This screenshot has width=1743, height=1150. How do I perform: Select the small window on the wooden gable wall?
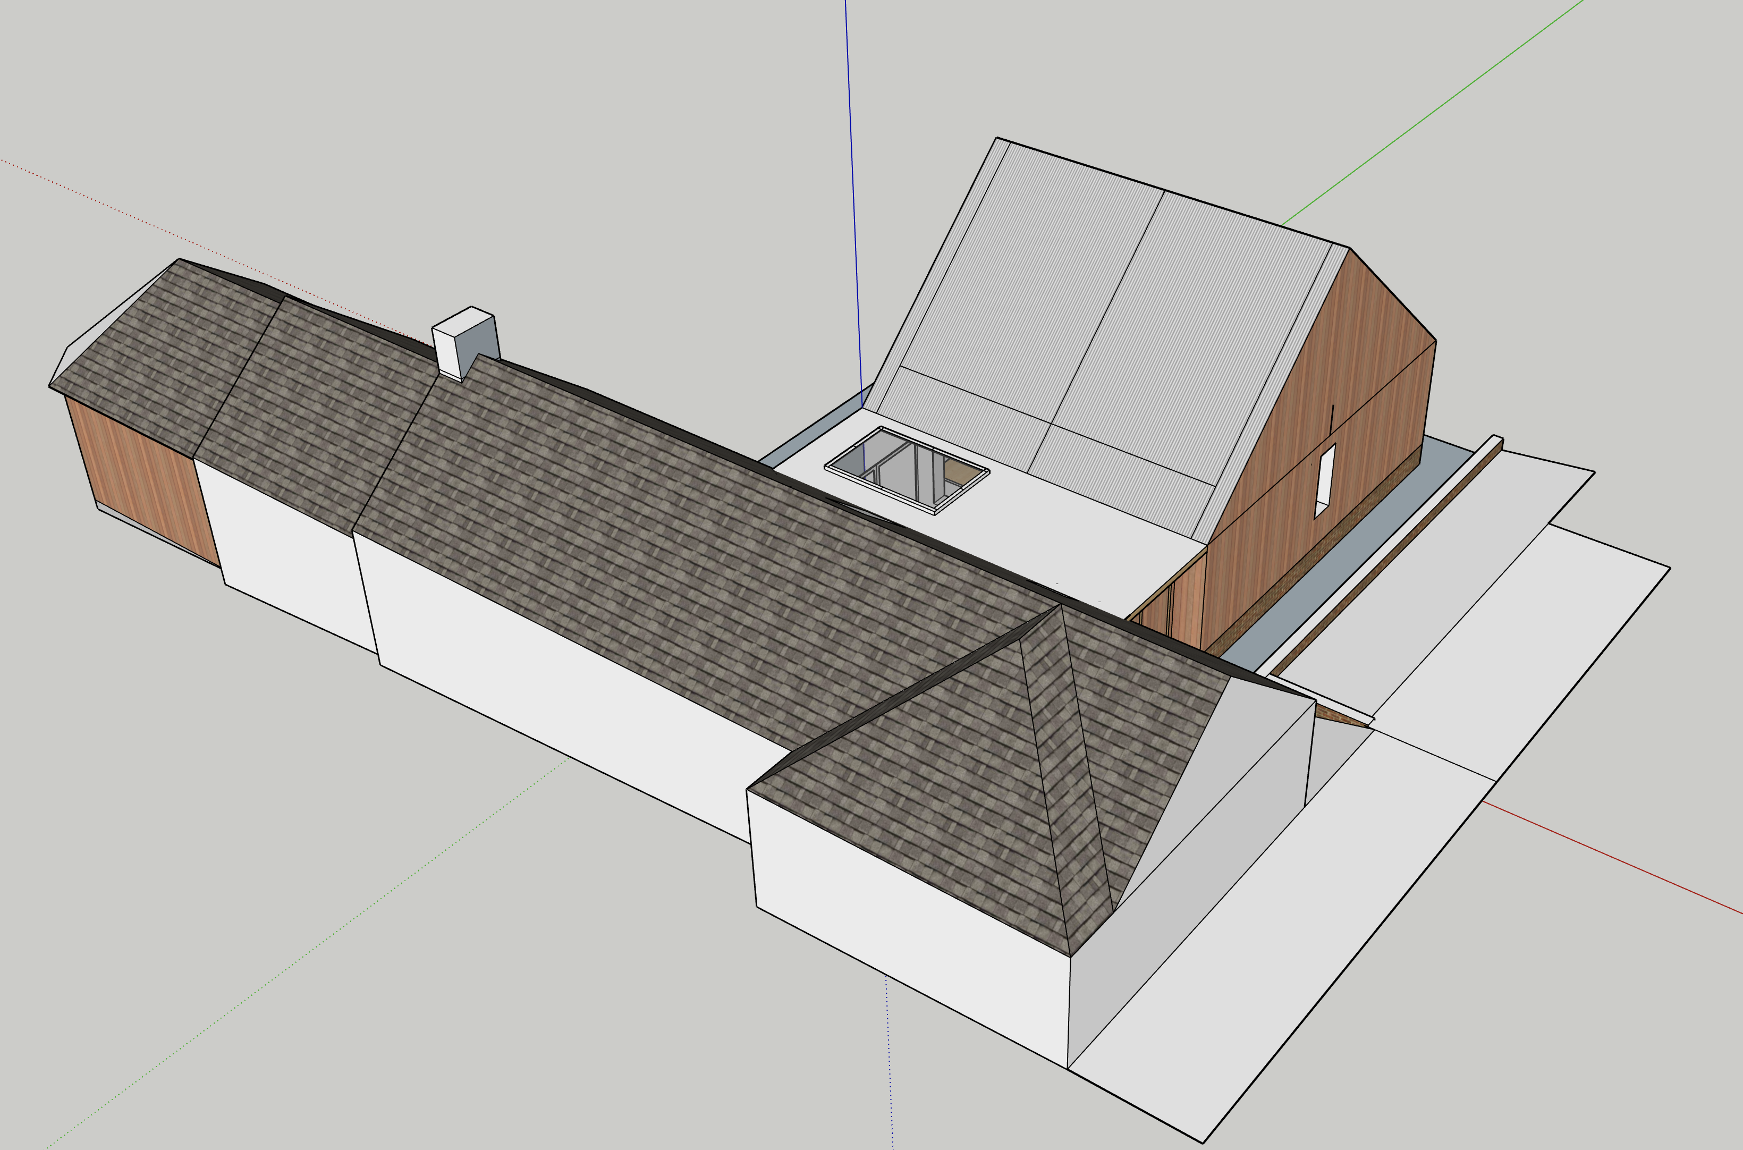(x=1324, y=481)
